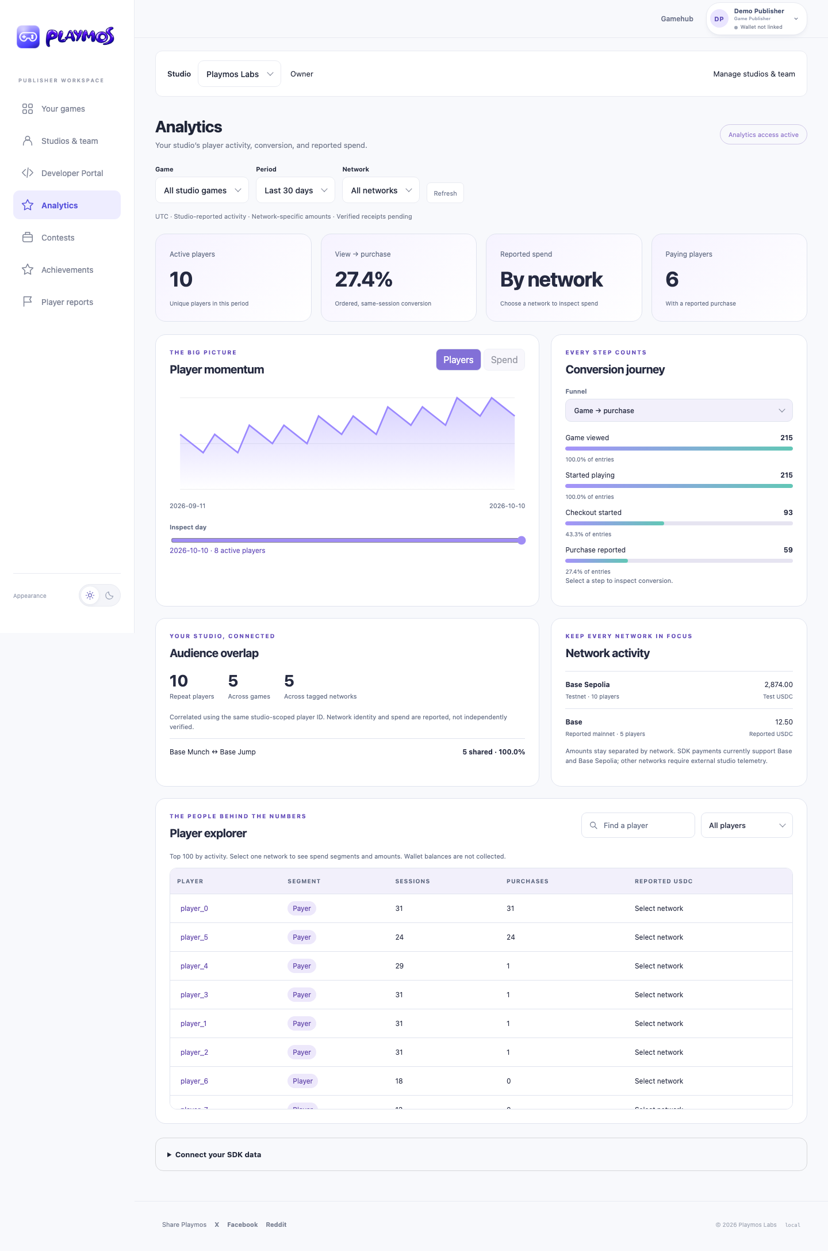
Task: Click the Inspect day slider handle
Action: (x=522, y=540)
